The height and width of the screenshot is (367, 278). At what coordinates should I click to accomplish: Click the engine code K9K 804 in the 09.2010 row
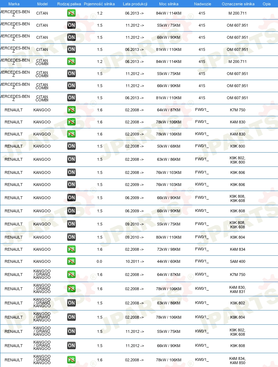pyautogui.click(x=237, y=237)
